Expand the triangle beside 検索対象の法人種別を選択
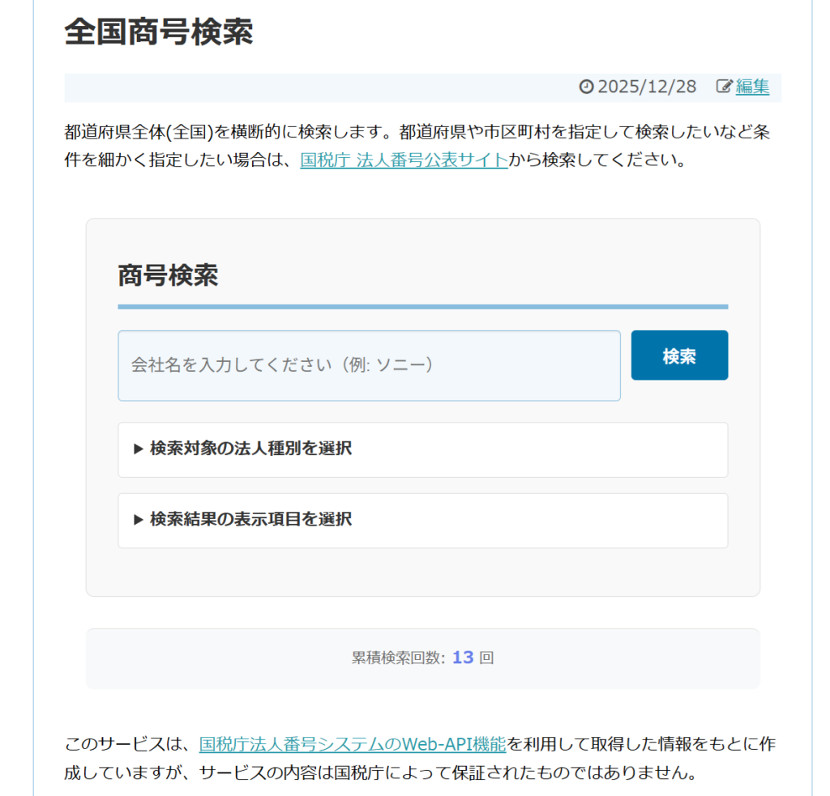The height and width of the screenshot is (796, 830). click(x=139, y=449)
